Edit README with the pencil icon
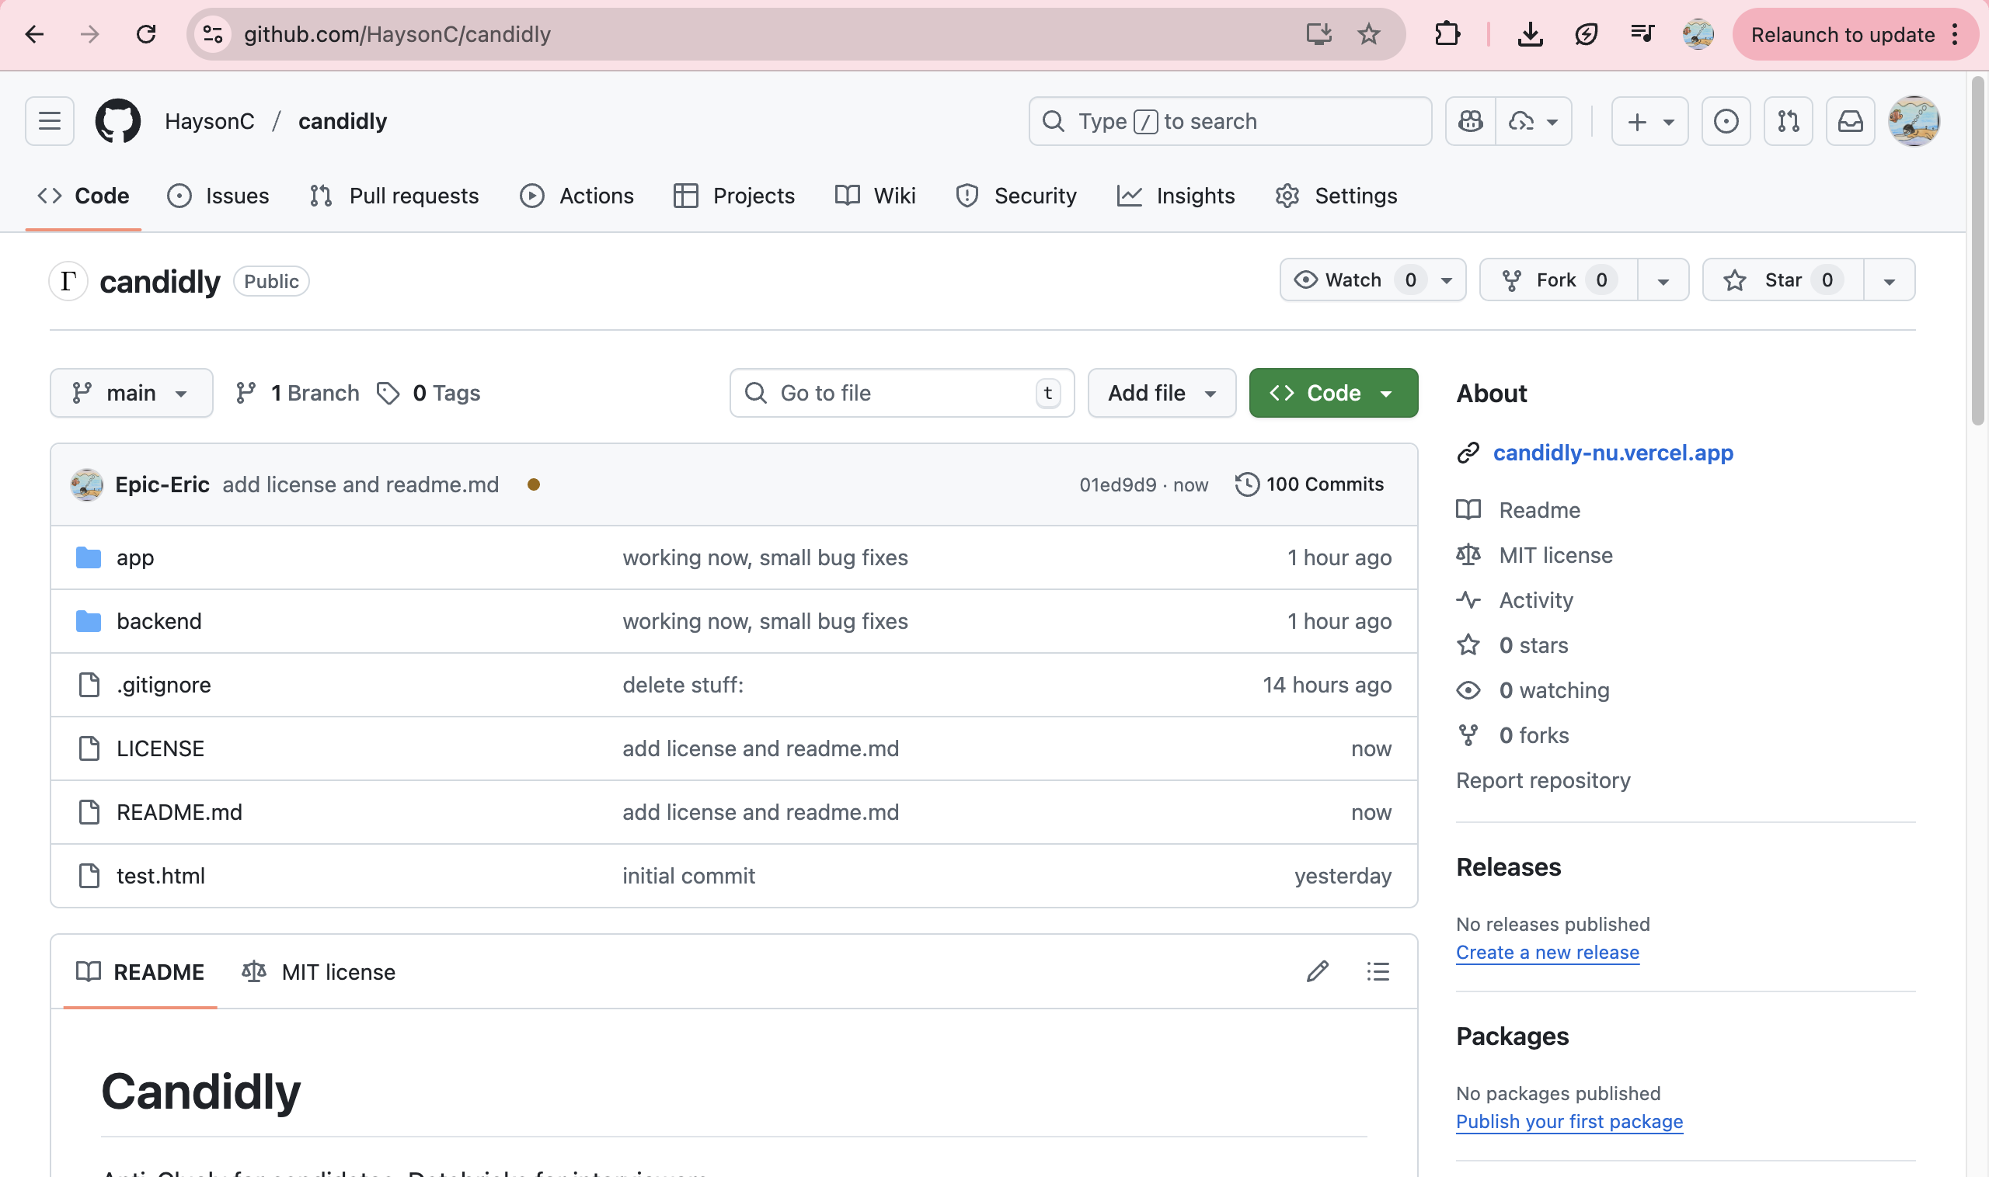Image resolution: width=1989 pixels, height=1177 pixels. point(1318,971)
